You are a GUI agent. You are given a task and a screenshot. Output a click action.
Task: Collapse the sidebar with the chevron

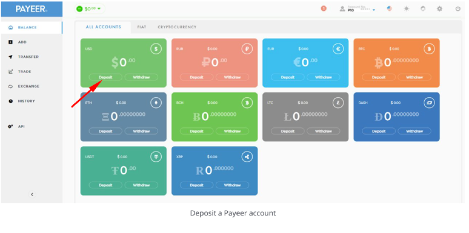(x=32, y=194)
